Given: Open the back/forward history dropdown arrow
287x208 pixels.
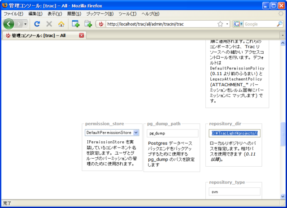Looking at the screenshot, I should 26,24.
